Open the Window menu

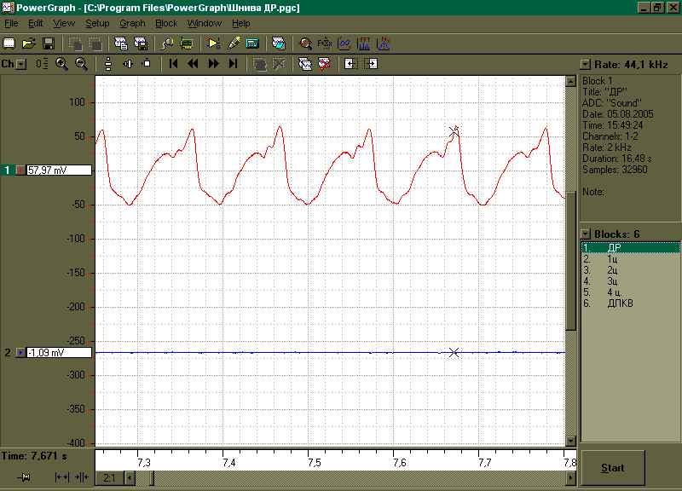[205, 24]
